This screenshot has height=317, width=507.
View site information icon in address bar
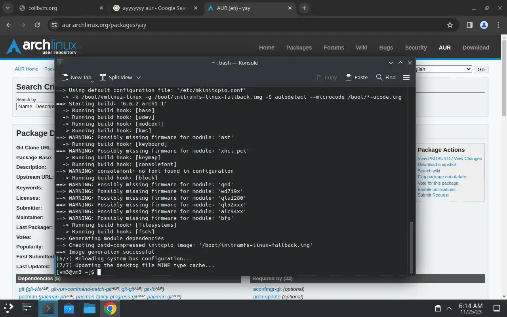pos(54,25)
